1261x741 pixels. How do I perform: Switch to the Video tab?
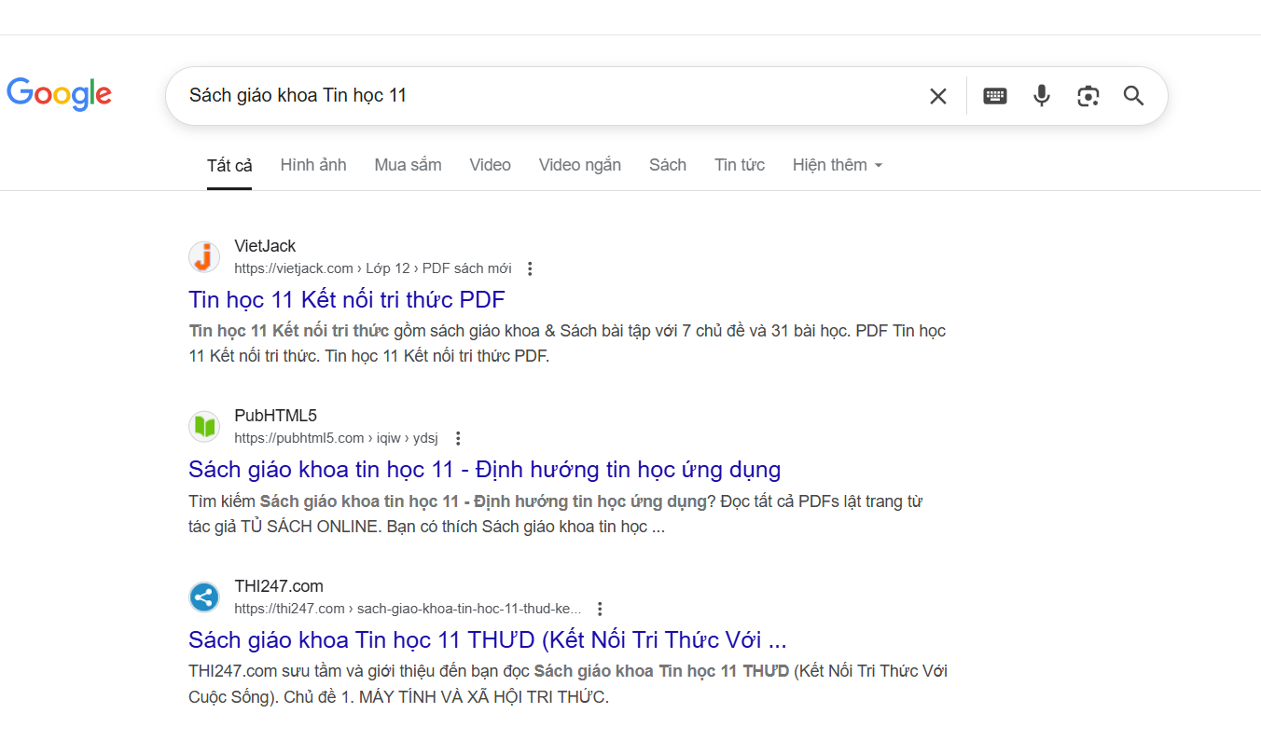coord(490,165)
